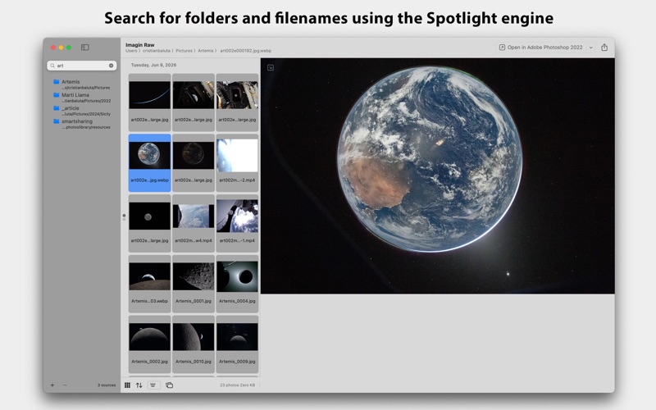Image resolution: width=656 pixels, height=410 pixels.
Task: Select the Artemis_0001.jpg thumbnail
Action: [x=194, y=284]
